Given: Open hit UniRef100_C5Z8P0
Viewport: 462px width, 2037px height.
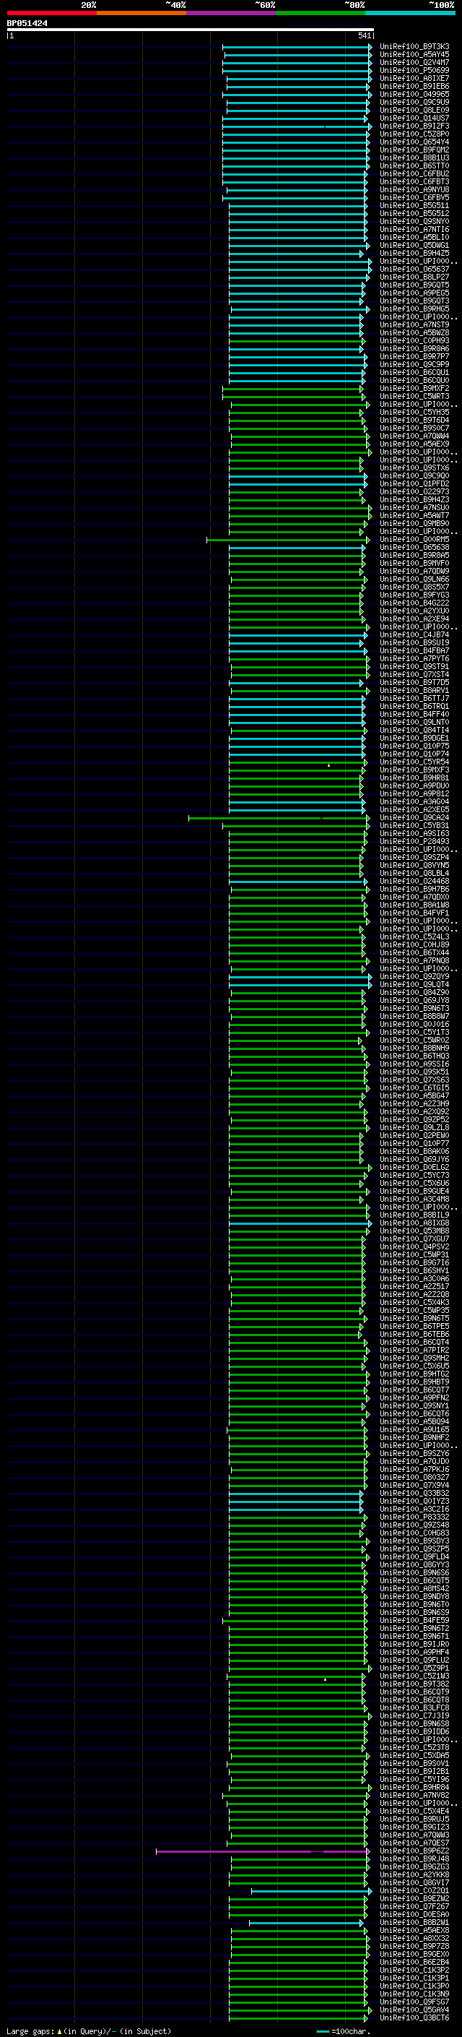Looking at the screenshot, I should point(414,134).
